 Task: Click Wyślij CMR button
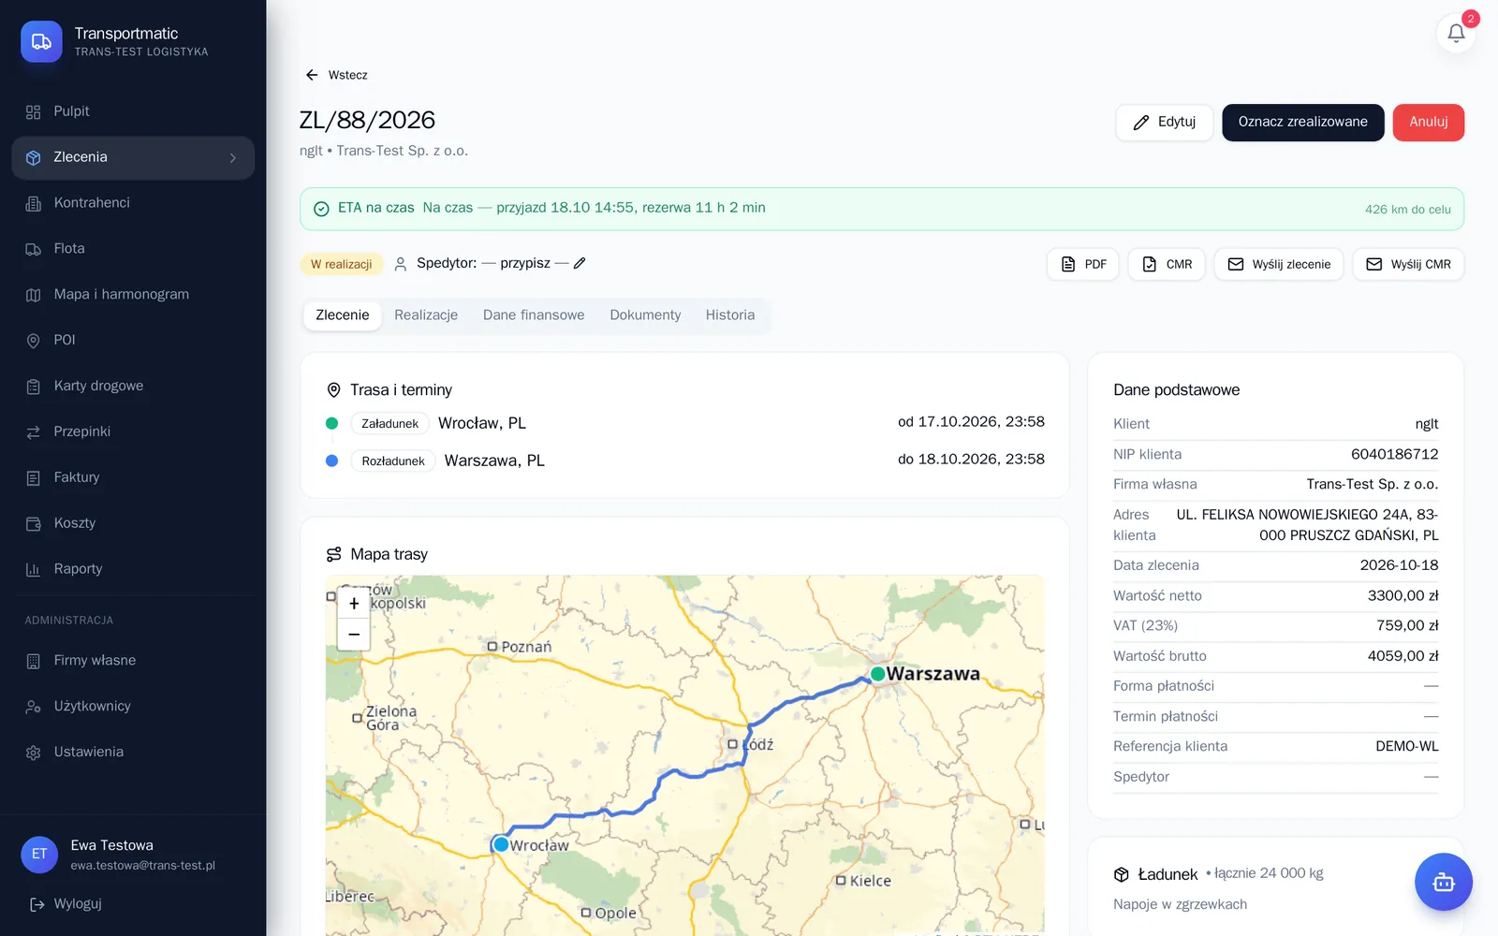click(x=1408, y=265)
